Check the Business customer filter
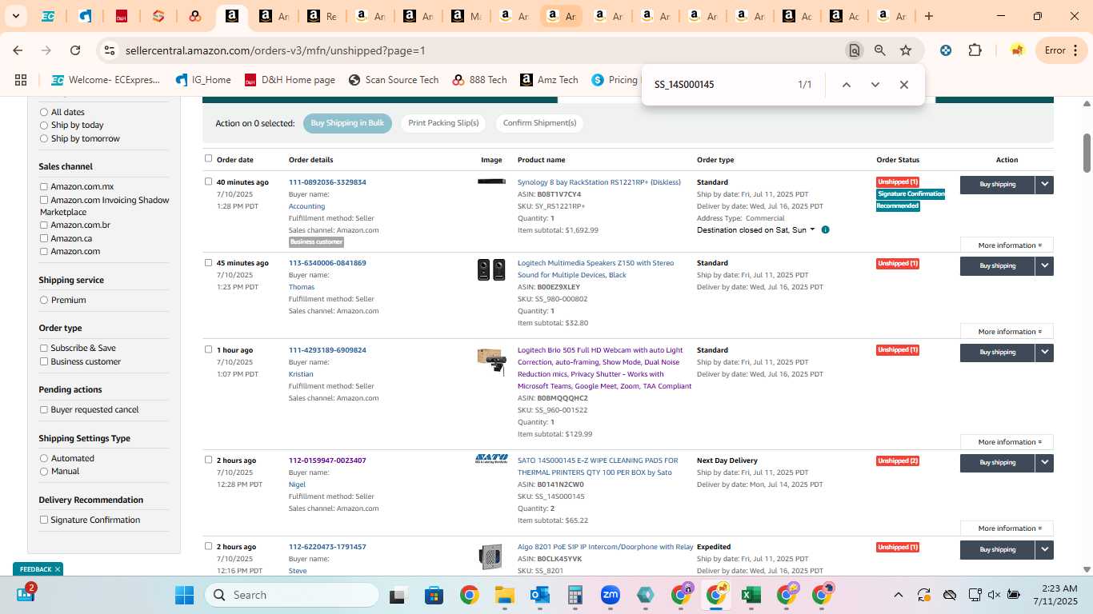The width and height of the screenshot is (1093, 614). tap(44, 361)
